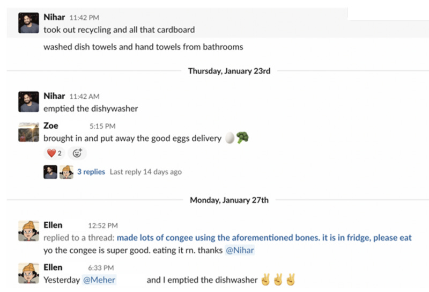Click the egg emoji in Zoe's message
Image resolution: width=429 pixels, height=292 pixels.
pos(230,138)
